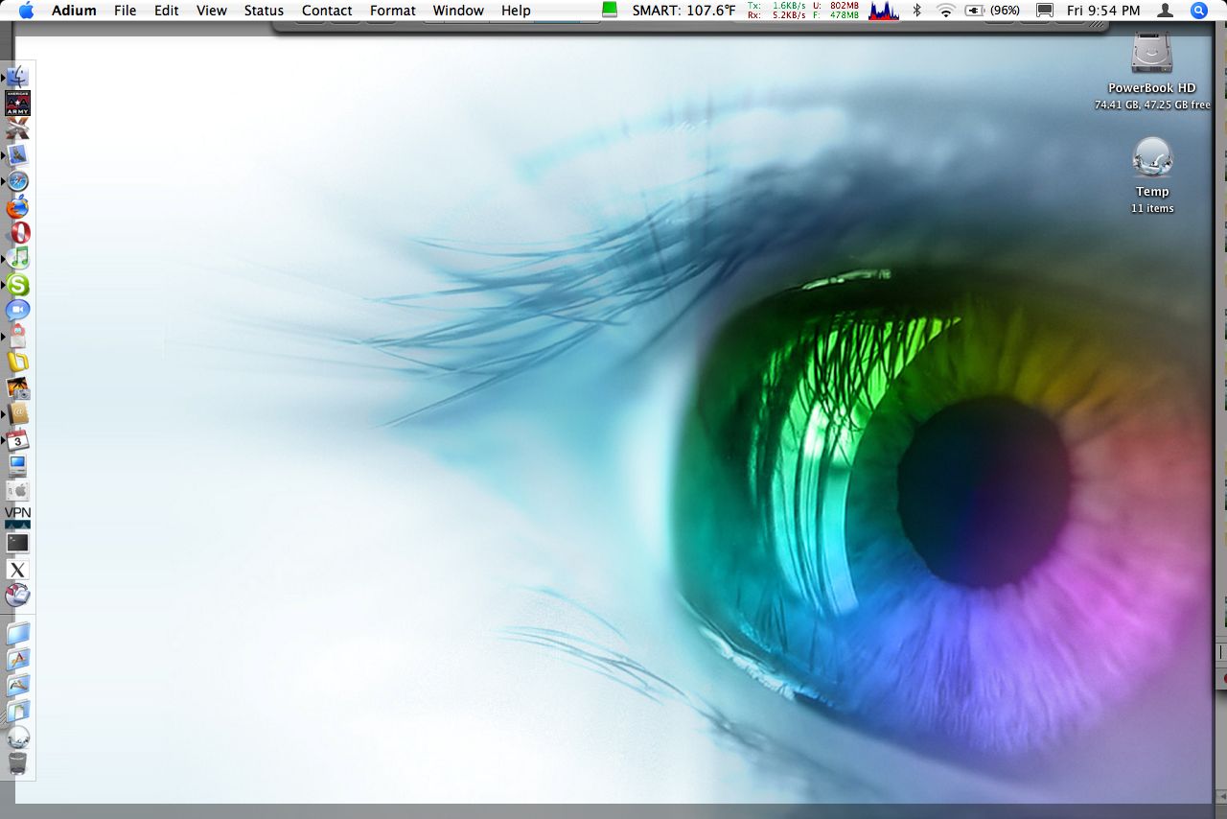Open the AirPort Wi-Fi status menu

(x=946, y=11)
